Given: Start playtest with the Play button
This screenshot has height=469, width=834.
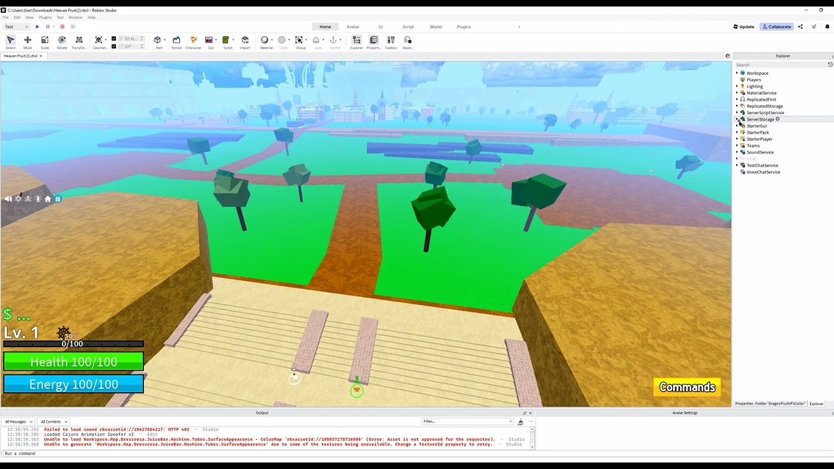Looking at the screenshot, I should 37,27.
